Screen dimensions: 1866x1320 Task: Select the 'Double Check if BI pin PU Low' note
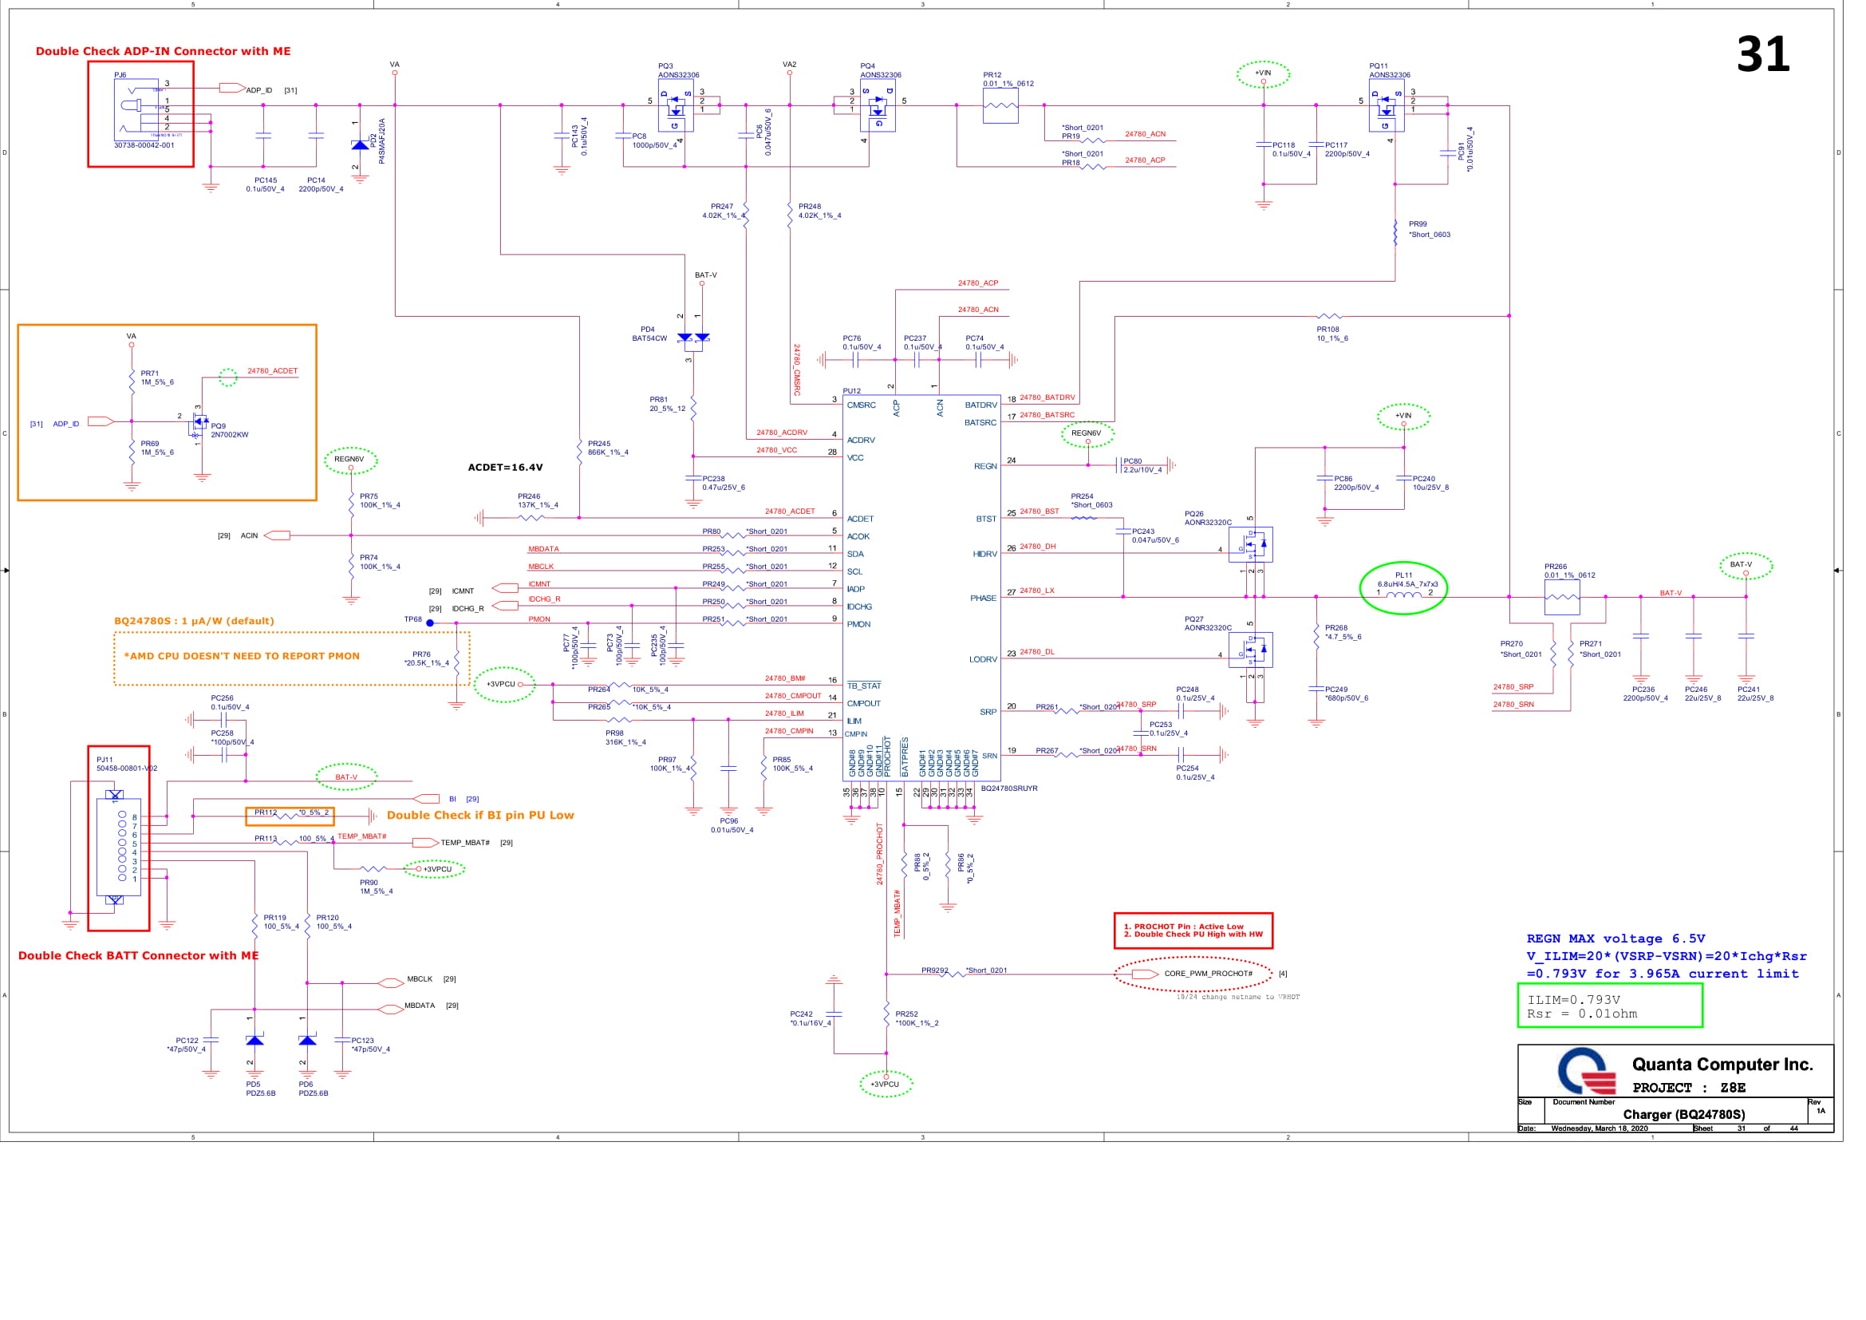click(480, 816)
